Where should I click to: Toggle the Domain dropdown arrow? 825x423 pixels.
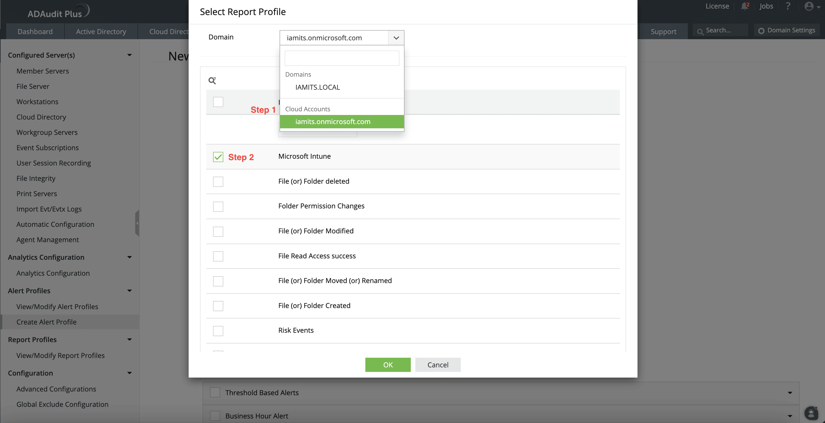pyautogui.click(x=396, y=38)
